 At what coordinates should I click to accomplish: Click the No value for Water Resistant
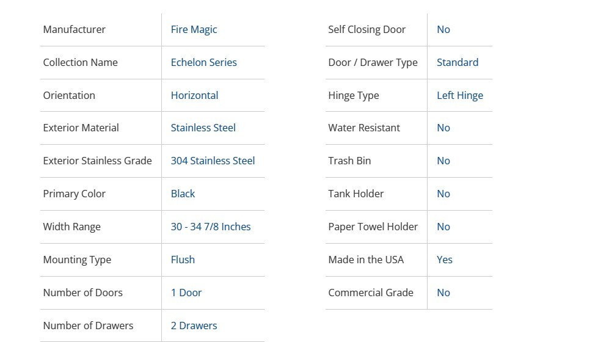[x=443, y=128]
